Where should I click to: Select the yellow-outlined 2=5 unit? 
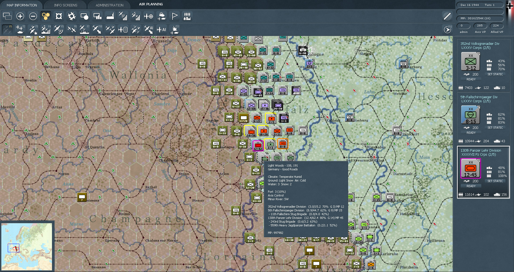tap(271, 118)
